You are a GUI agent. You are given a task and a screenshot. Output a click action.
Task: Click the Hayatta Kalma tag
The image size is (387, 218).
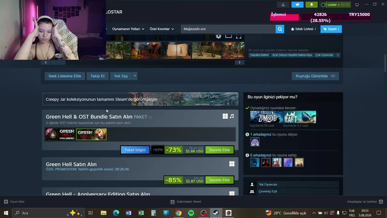pos(259,55)
